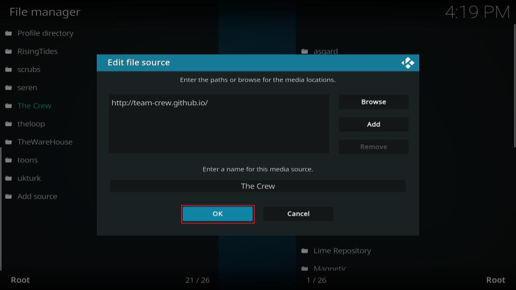The height and width of the screenshot is (290, 516).
Task: Click the Remove path button
Action: tap(374, 147)
